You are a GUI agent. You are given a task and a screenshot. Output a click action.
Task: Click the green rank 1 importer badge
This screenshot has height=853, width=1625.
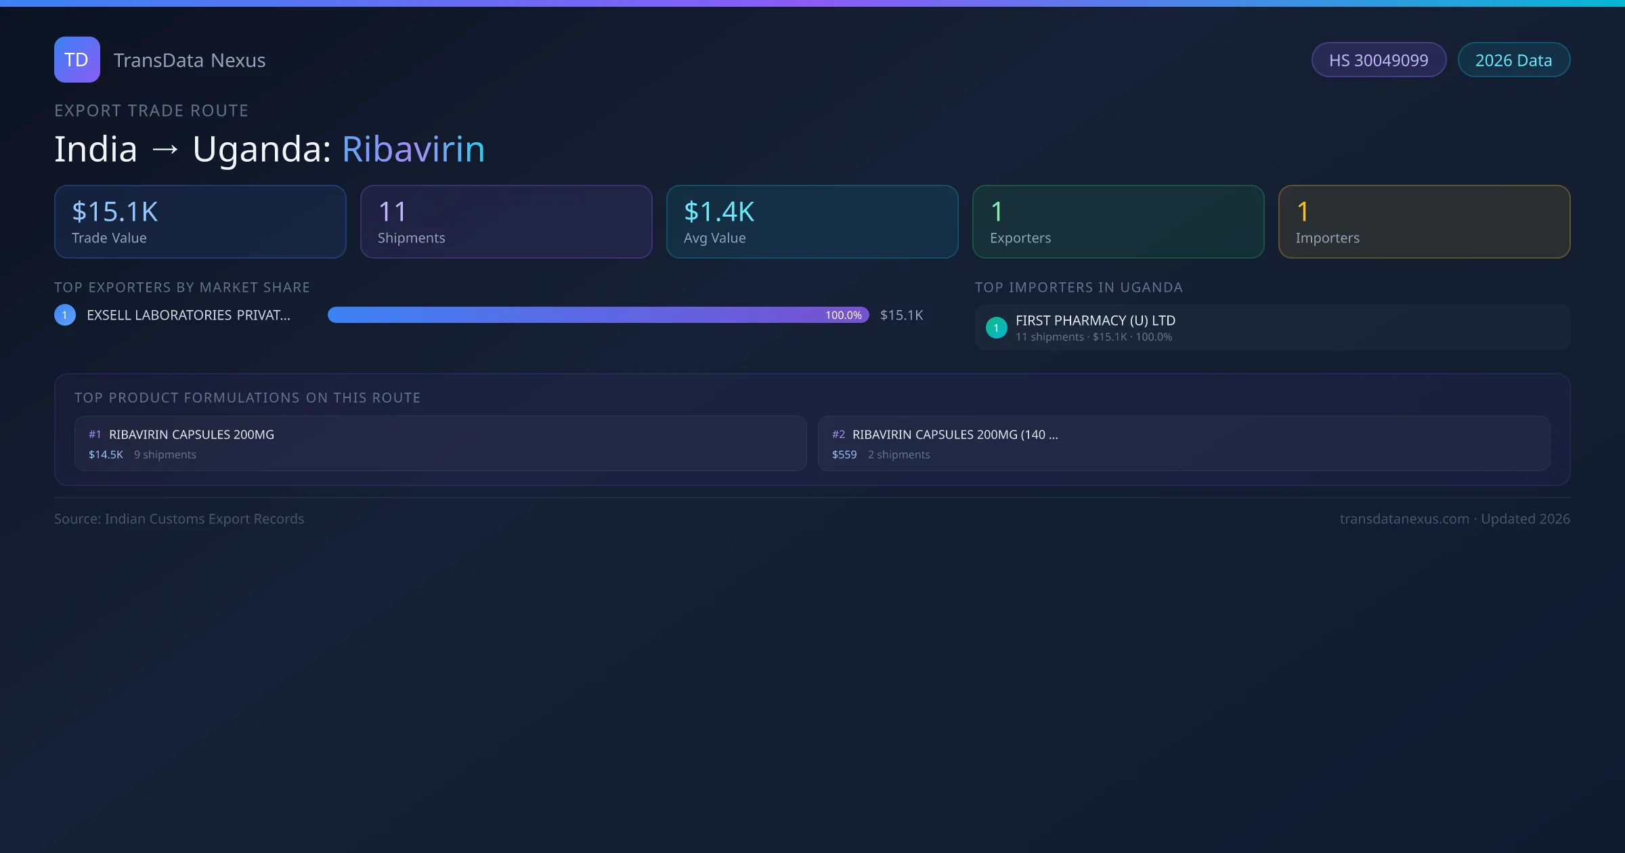pyautogui.click(x=996, y=328)
